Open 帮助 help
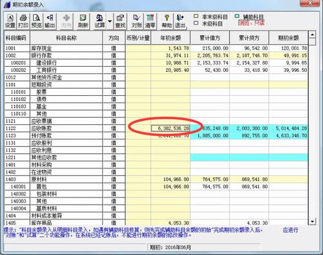The image size is (323, 255). 167,21
